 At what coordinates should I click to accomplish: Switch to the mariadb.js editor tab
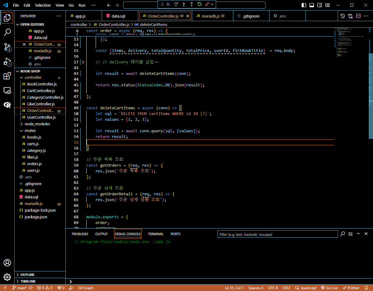coord(212,16)
